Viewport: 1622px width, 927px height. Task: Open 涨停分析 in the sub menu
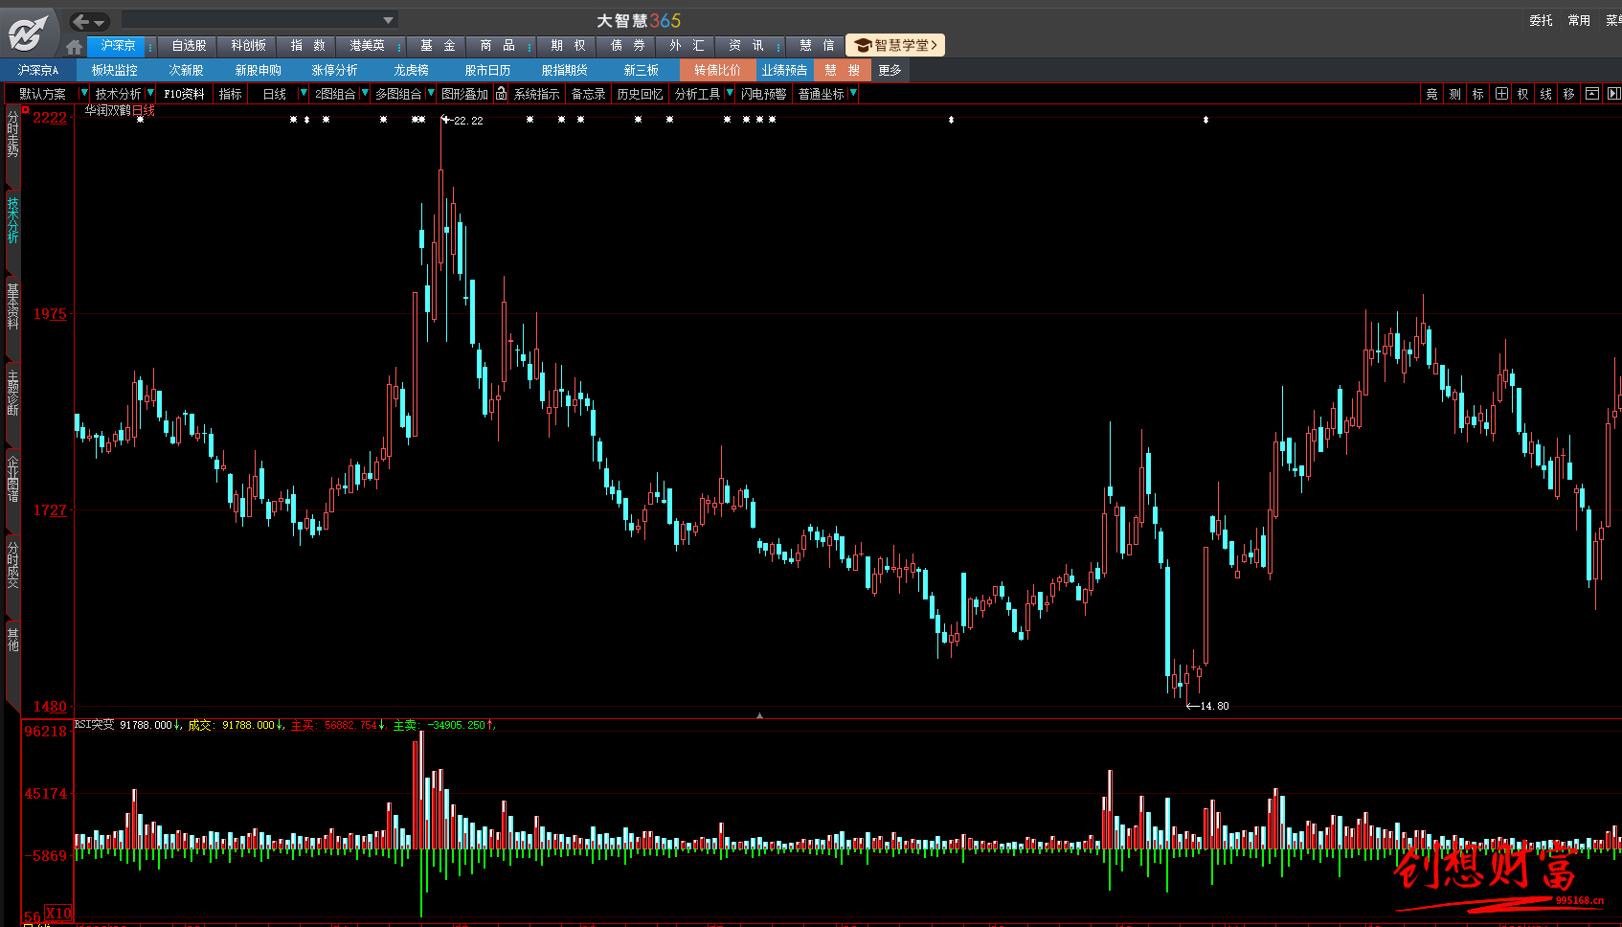click(334, 70)
